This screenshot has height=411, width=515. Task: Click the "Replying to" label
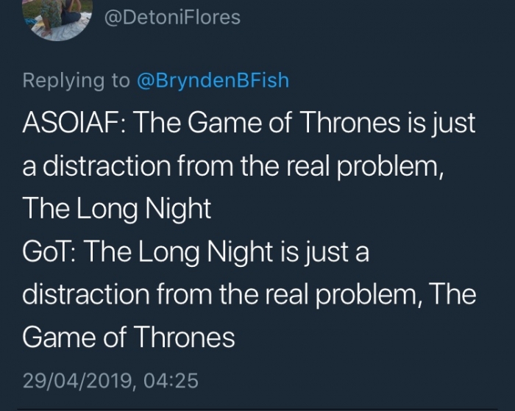coord(77,81)
